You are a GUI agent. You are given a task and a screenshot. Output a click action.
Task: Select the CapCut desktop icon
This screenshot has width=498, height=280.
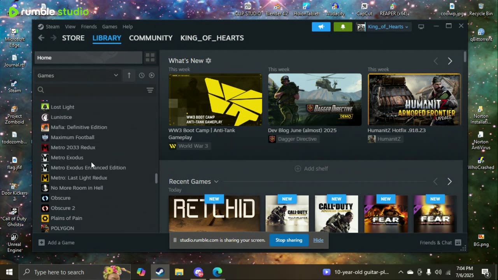pyautogui.click(x=364, y=9)
